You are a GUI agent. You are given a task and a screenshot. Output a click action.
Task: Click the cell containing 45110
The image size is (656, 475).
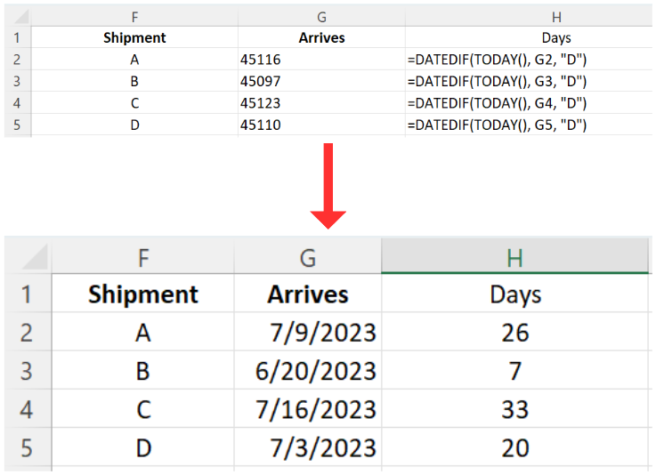pos(321,125)
